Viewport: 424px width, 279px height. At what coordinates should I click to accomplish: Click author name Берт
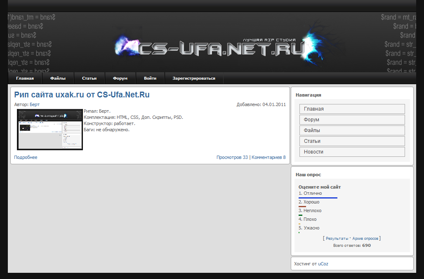click(x=35, y=105)
